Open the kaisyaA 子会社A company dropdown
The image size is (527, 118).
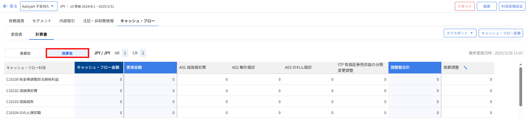[39, 6]
